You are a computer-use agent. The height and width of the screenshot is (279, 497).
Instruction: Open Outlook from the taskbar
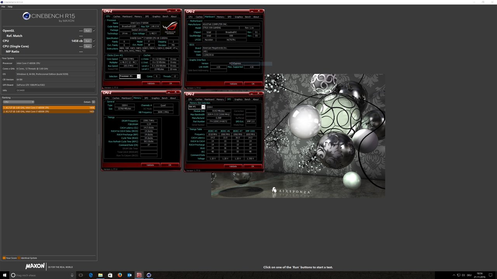[x=129, y=275]
